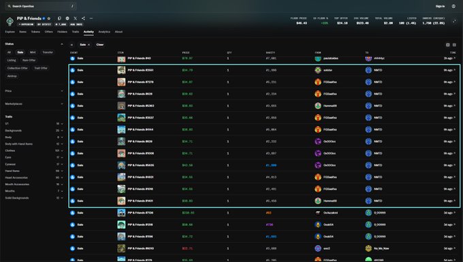The height and width of the screenshot is (262, 463).
Task: Open the Explore tab
Action: pos(10,31)
